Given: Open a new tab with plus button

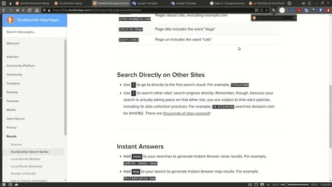Looking at the screenshot, I should pyautogui.click(x=289, y=3).
